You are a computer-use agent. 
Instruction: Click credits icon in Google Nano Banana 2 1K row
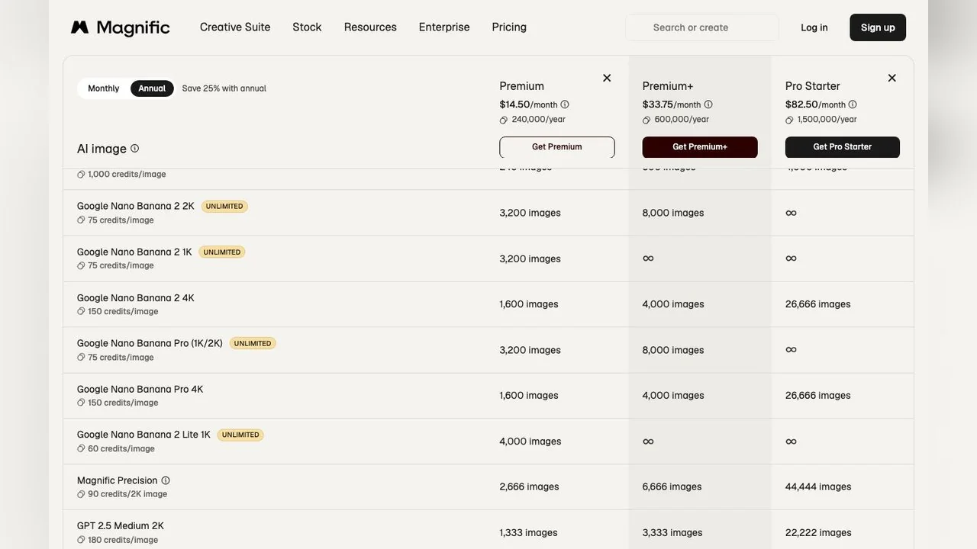click(x=81, y=266)
